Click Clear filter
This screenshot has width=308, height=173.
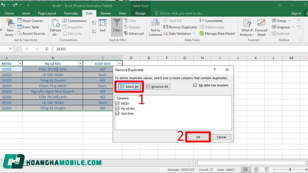click(x=130, y=21)
